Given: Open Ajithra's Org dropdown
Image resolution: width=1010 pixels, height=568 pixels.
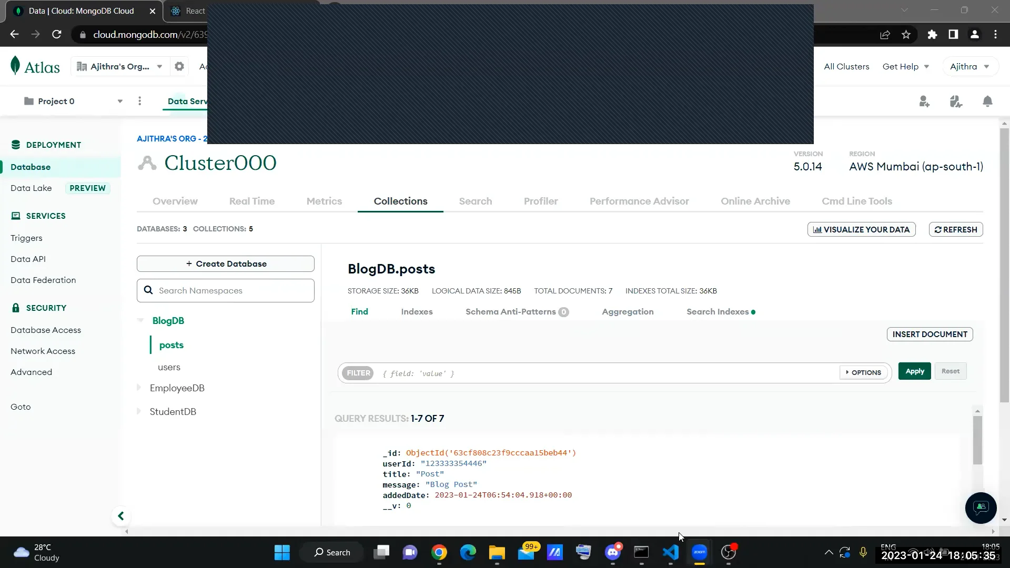Looking at the screenshot, I should 119,66.
